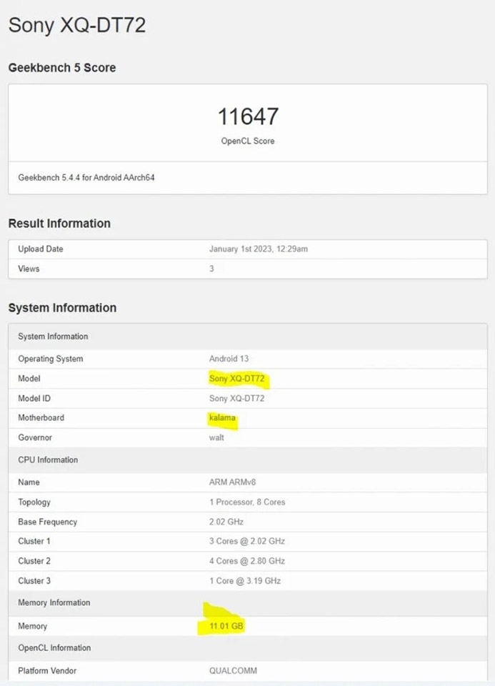The image size is (495, 686).
Task: Click the highlighted Model value Sony XQ-DT72
Action: 236,379
